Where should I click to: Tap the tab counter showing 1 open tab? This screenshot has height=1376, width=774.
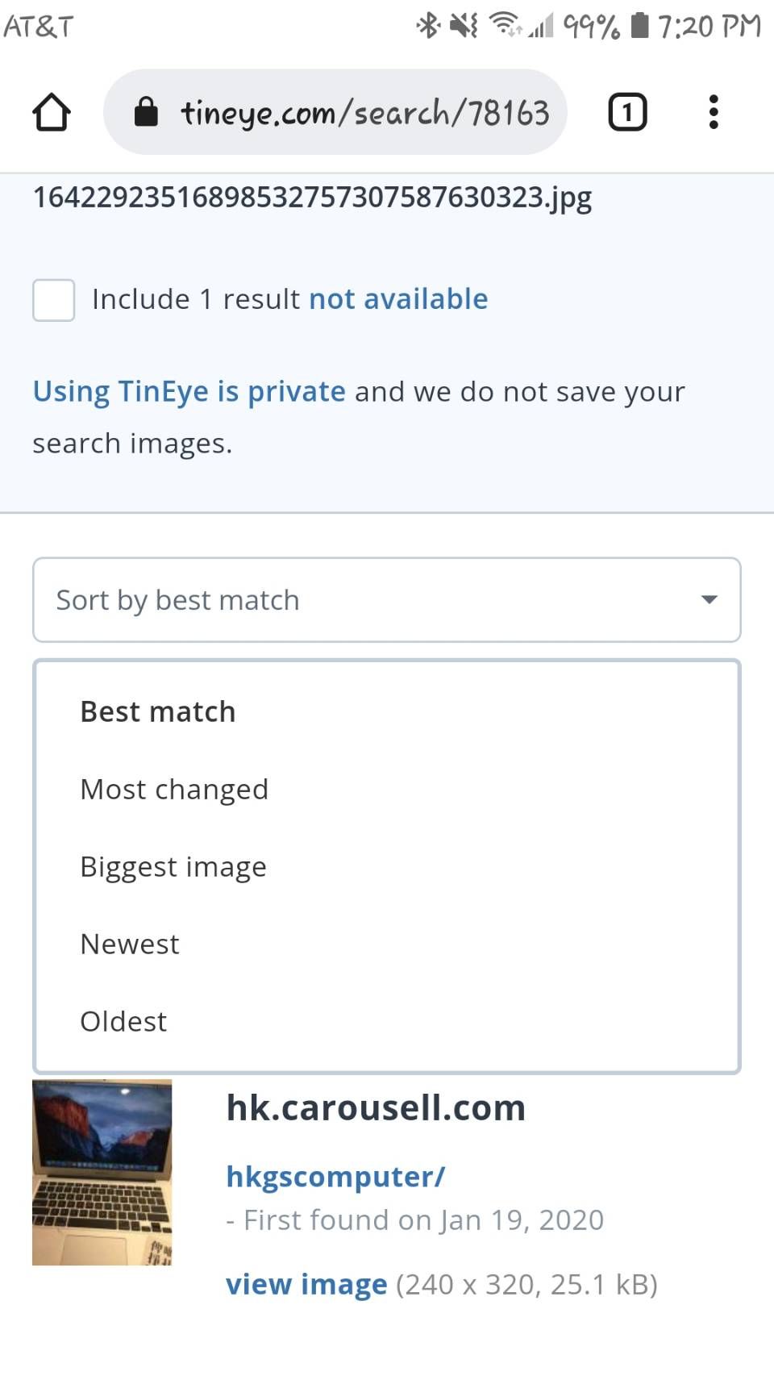626,112
